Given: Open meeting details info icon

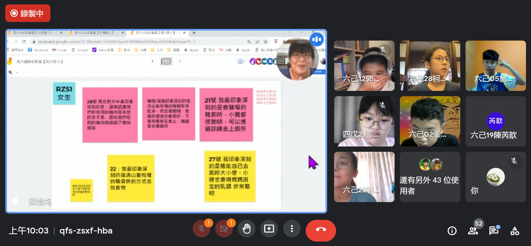Looking at the screenshot, I should click(452, 231).
